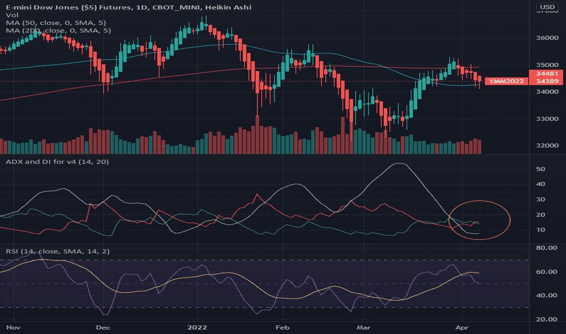This screenshot has width=566, height=334.
Task: Select the Vol indicator label
Action: pos(12,15)
